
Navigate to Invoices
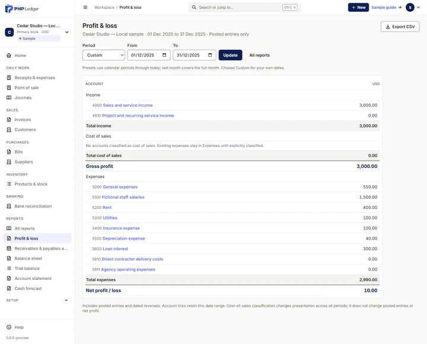pyautogui.click(x=37, y=120)
